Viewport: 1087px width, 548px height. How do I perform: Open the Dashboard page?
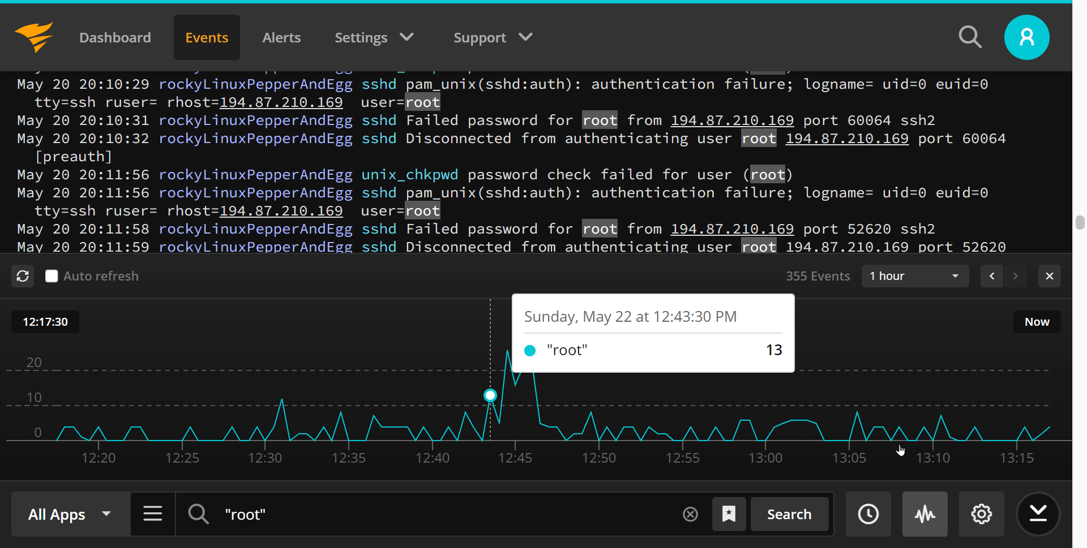point(115,37)
